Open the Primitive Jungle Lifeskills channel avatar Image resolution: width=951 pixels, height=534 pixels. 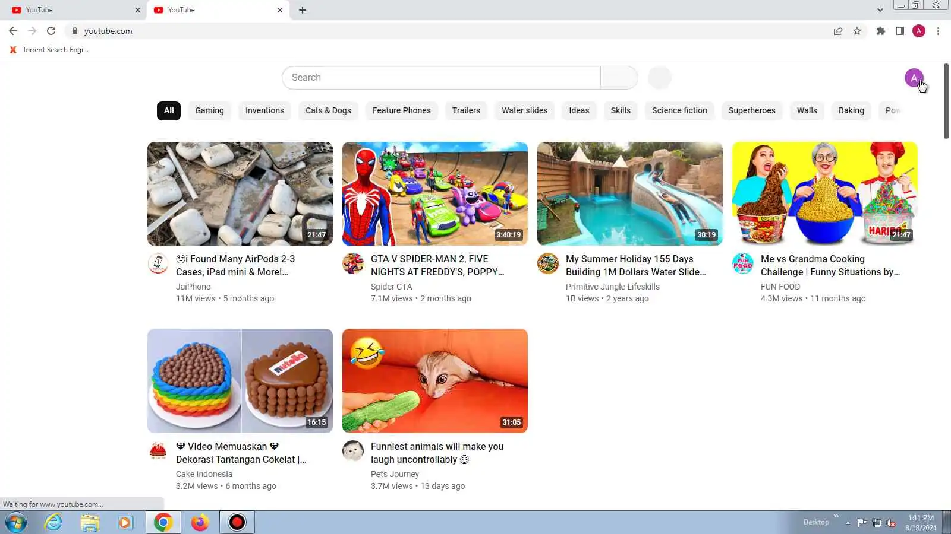(548, 263)
